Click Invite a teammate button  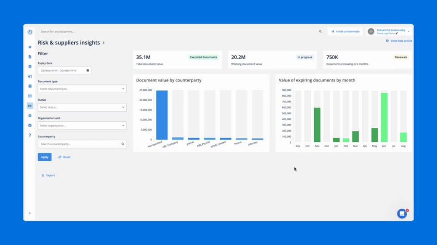[345, 31]
